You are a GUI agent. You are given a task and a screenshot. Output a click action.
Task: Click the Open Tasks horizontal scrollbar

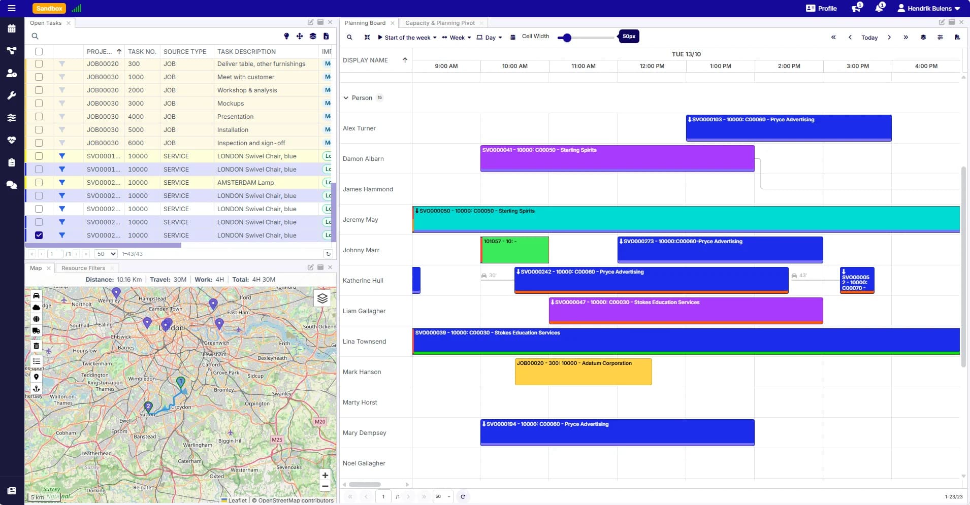(103, 245)
